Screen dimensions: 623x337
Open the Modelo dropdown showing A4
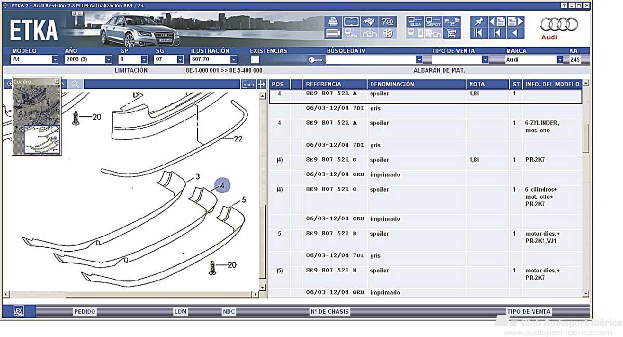[55, 60]
